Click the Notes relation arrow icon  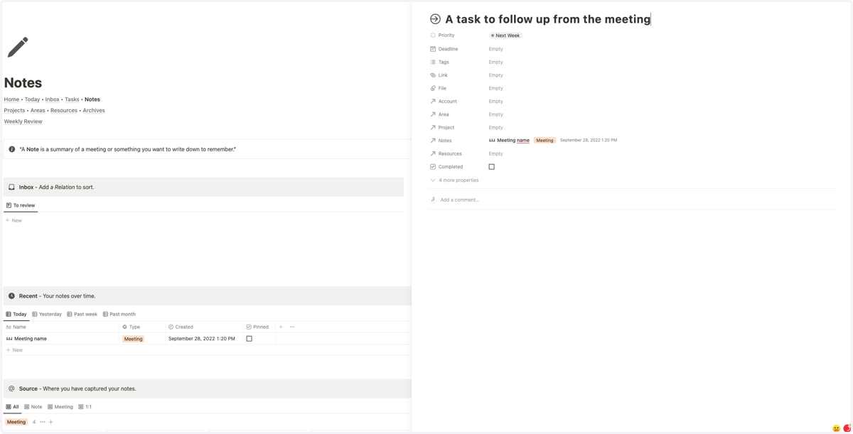pos(433,141)
